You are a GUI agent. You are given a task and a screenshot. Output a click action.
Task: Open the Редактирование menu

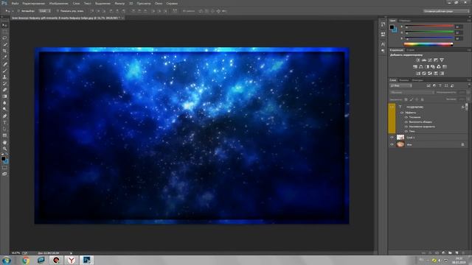point(34,4)
